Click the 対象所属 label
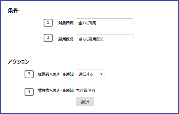The height and width of the screenshot is (114, 179). click(66, 23)
